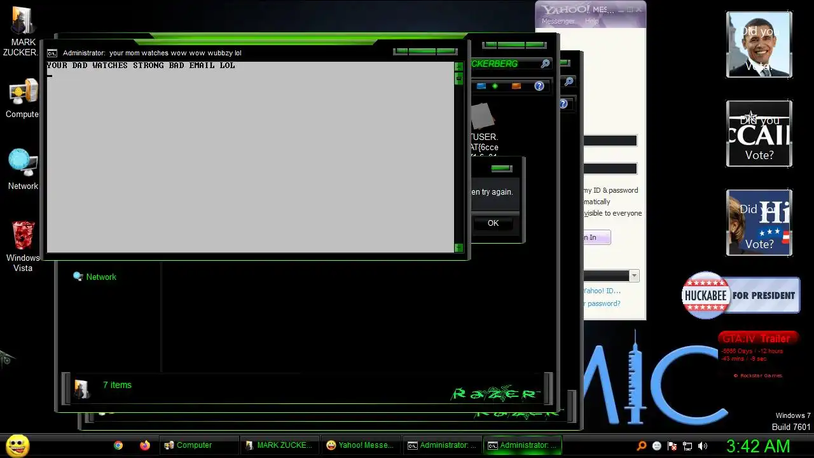Click the command prompt title bar icon
The image size is (814, 458).
click(52, 53)
